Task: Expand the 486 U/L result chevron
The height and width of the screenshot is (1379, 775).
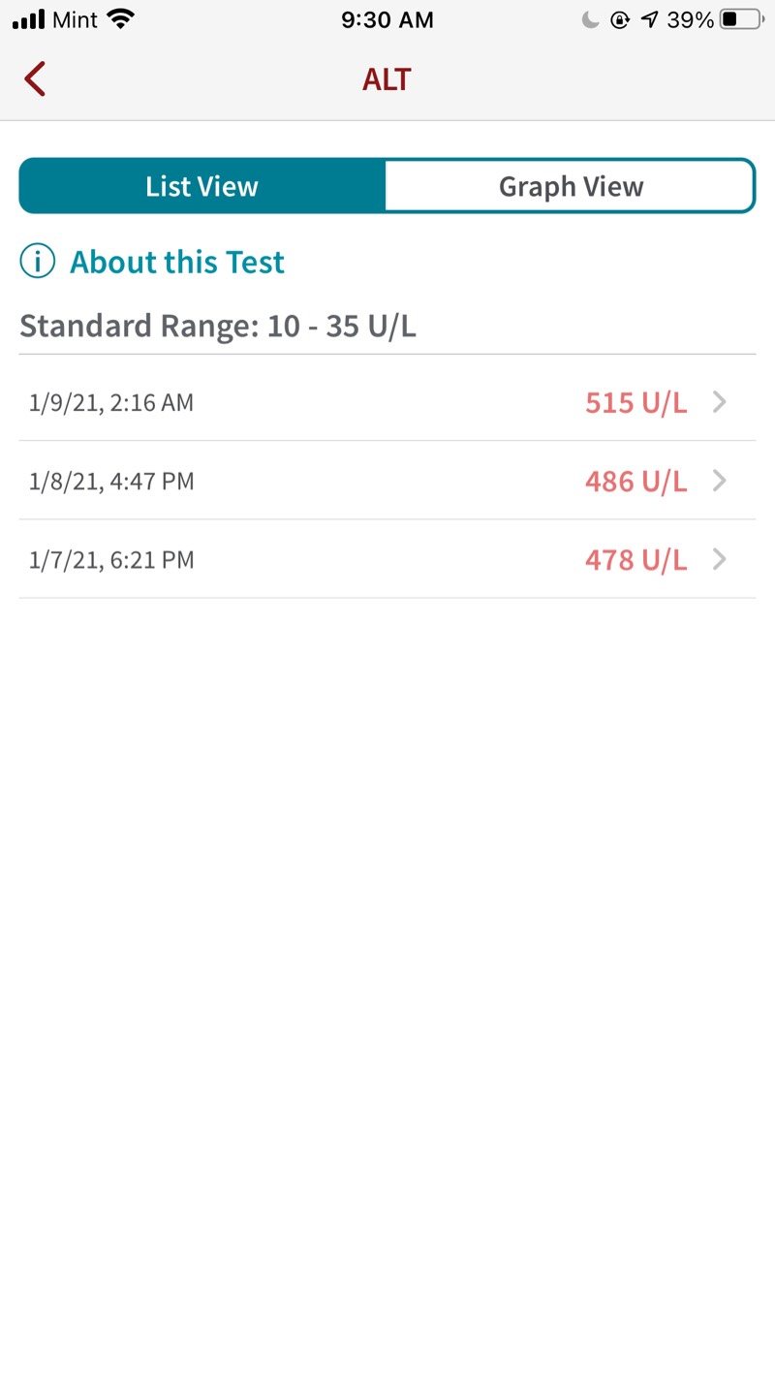Action: [x=719, y=481]
